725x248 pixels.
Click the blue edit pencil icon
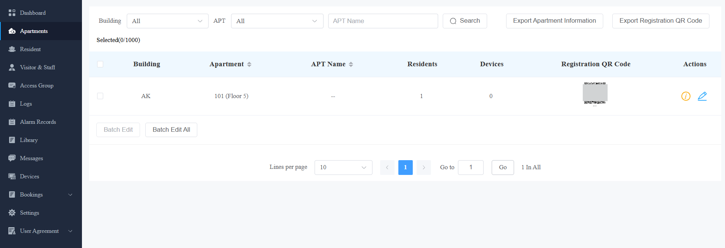[x=702, y=96]
